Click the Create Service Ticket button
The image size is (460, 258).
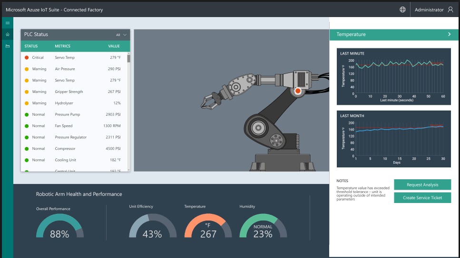coord(422,197)
